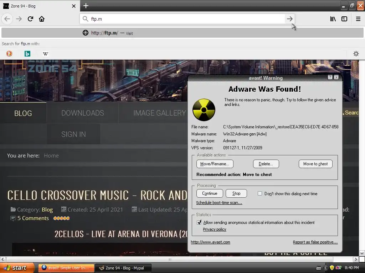Switch to avast! Simple User Interface taskbar item
365x273 pixels.
click(x=66, y=268)
